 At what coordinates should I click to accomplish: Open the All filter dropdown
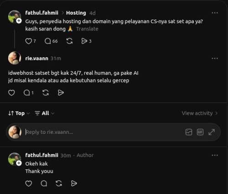pos(44,113)
